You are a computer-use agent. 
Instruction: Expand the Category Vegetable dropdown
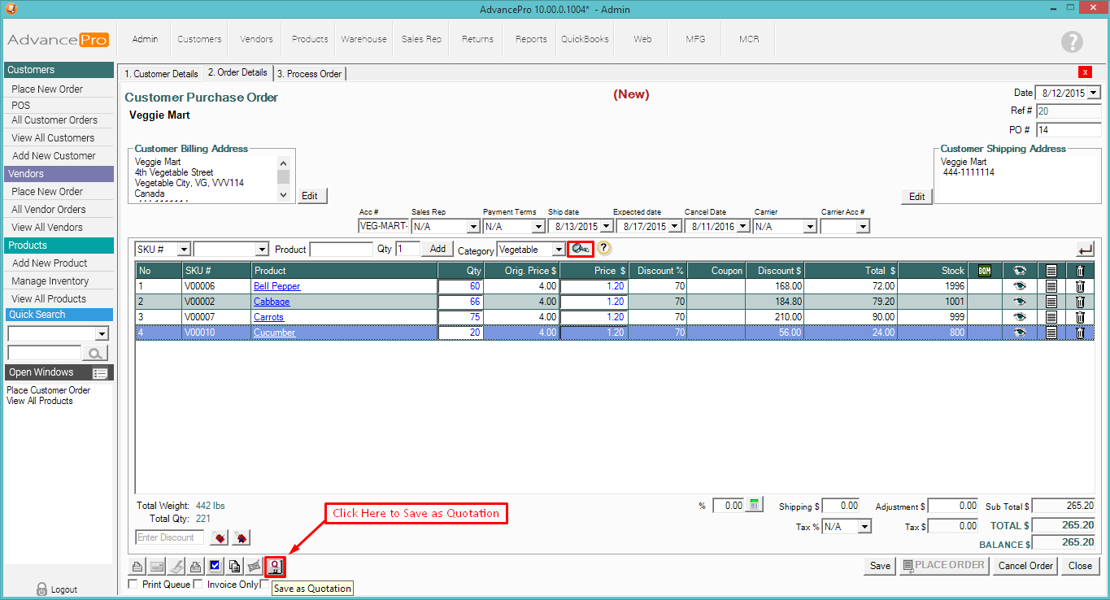pyautogui.click(x=559, y=250)
